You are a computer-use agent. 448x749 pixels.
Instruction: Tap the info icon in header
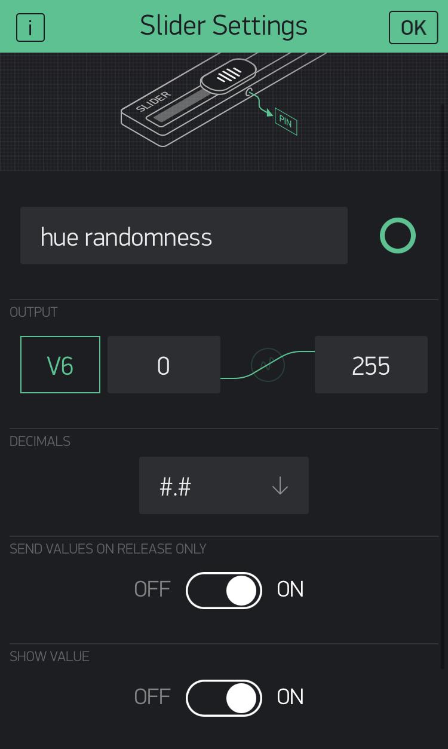(x=30, y=27)
